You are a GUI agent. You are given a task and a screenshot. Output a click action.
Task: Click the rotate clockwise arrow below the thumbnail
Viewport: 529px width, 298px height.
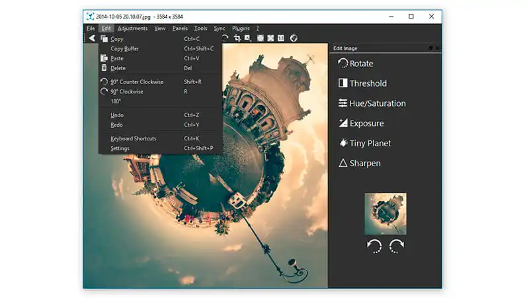pyautogui.click(x=396, y=246)
